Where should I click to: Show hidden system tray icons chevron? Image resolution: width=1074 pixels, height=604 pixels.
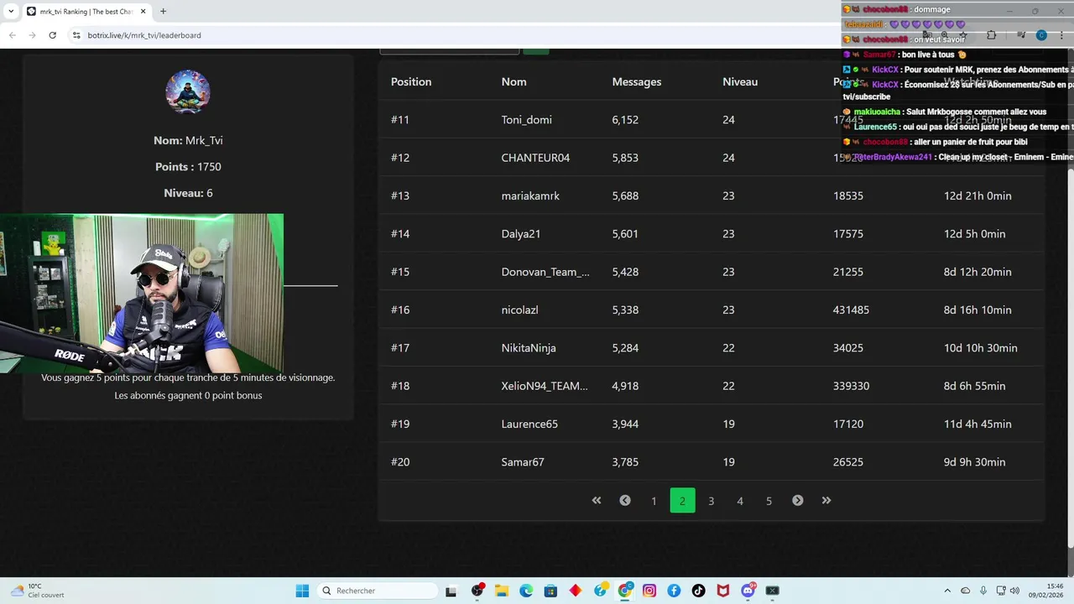point(947,591)
